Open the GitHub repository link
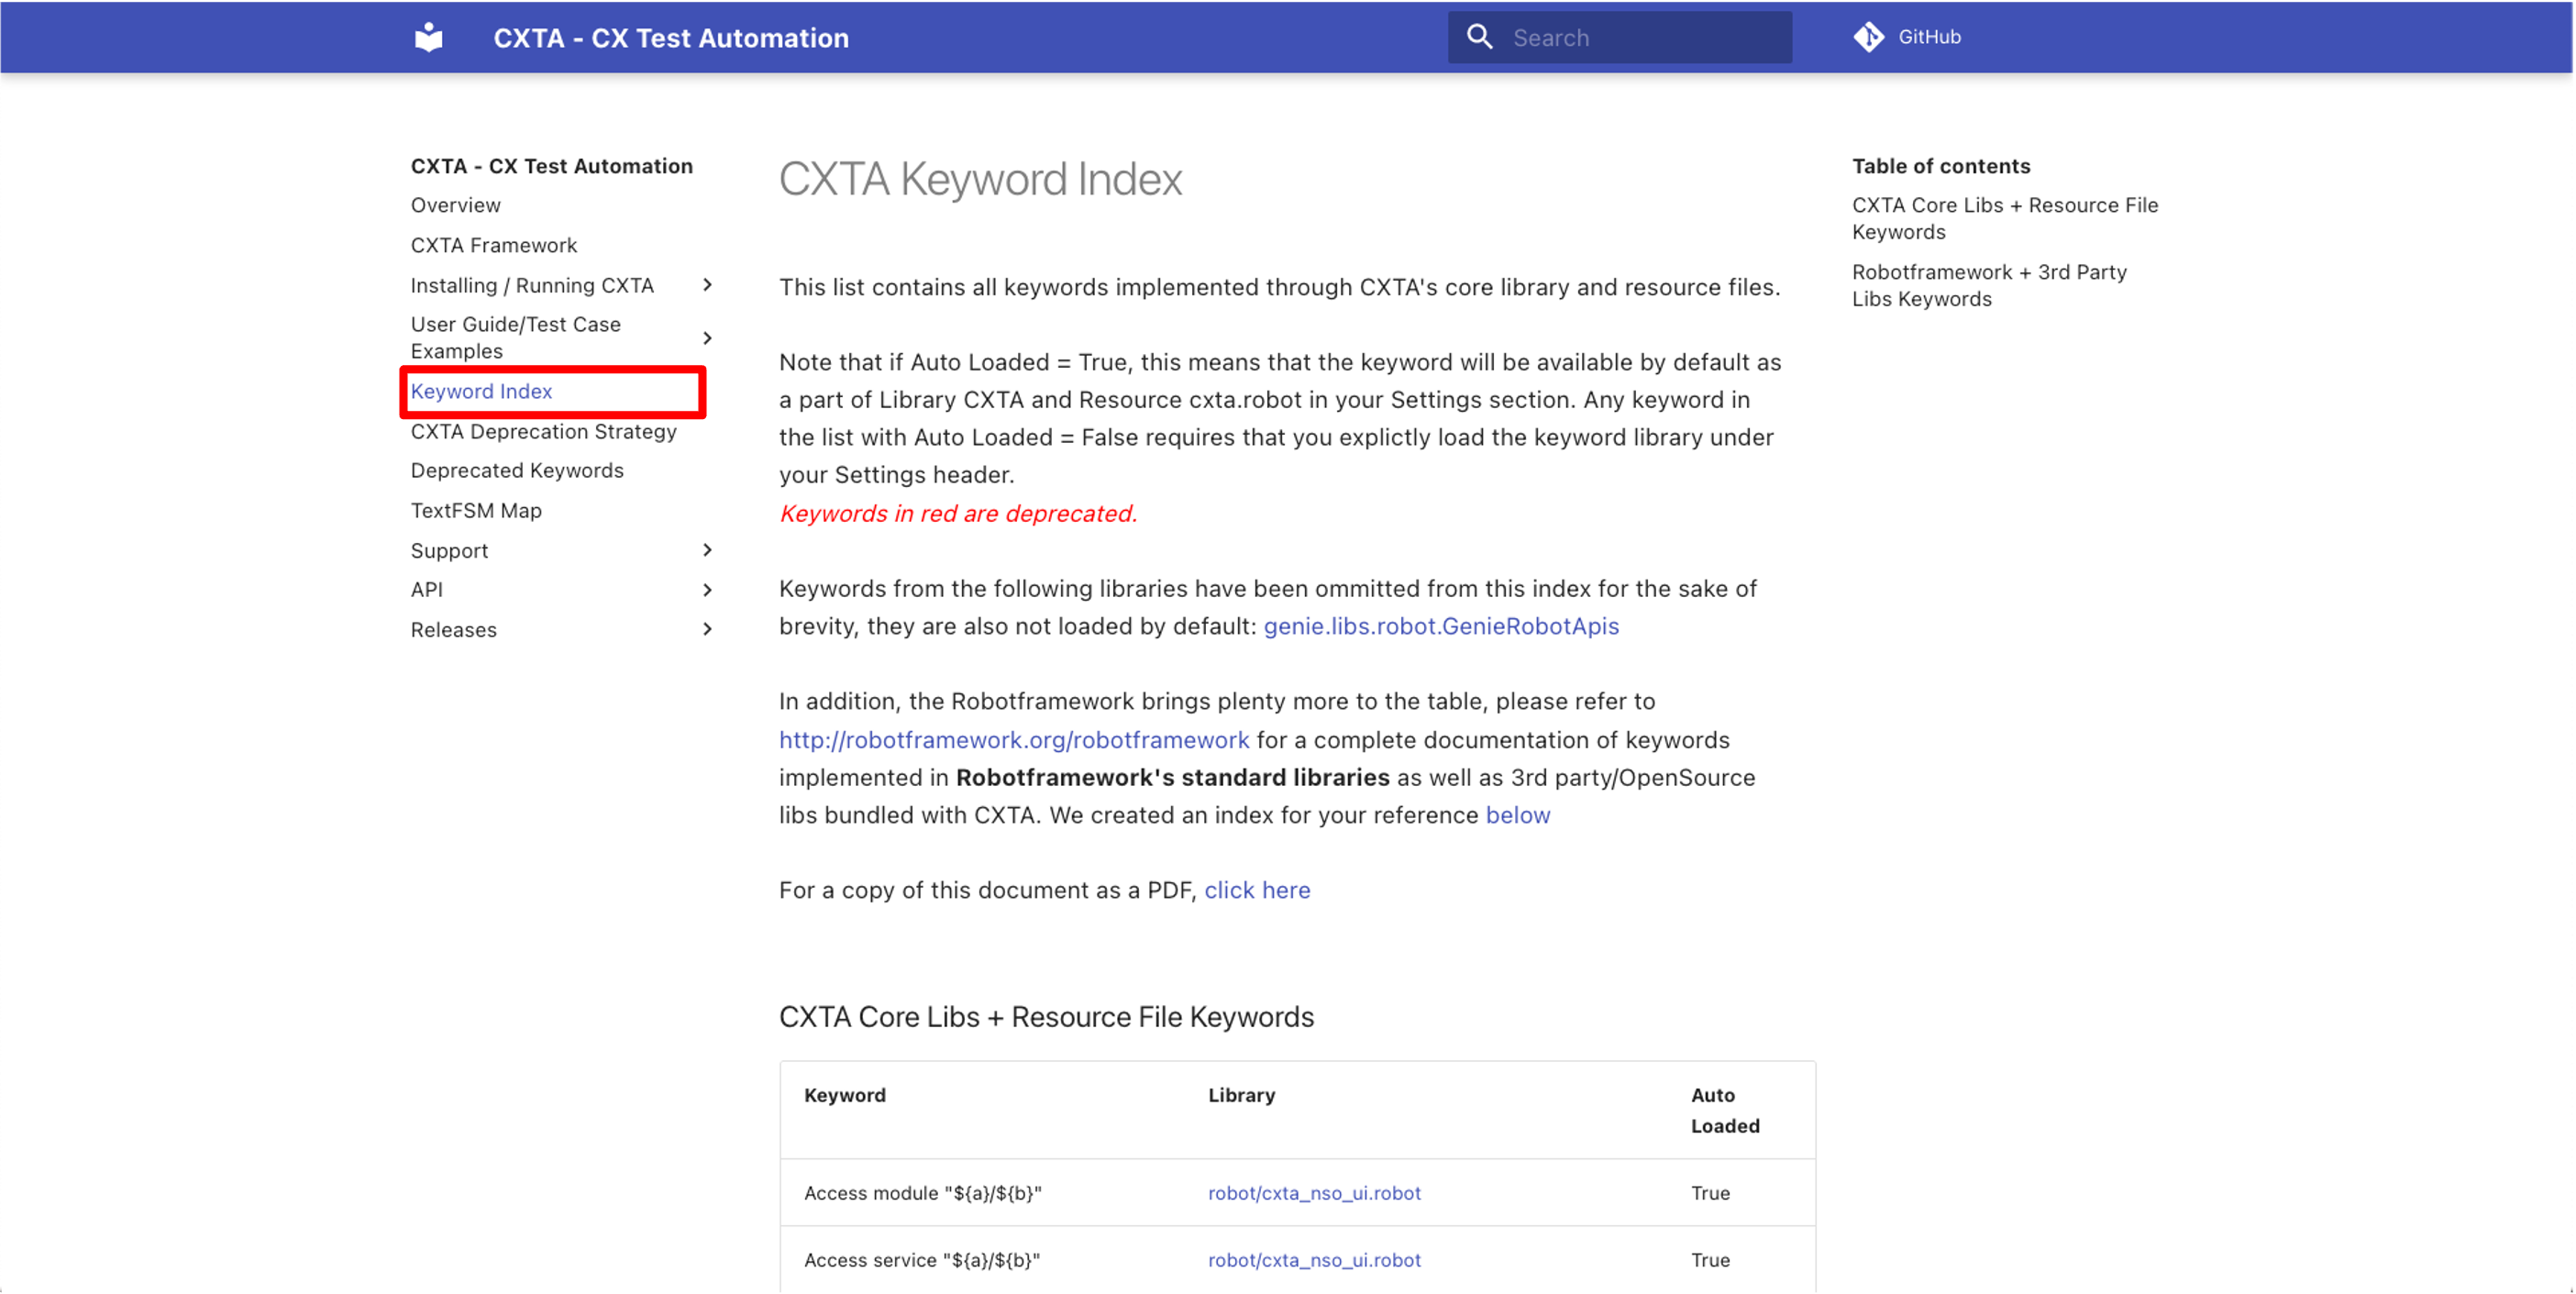Viewport: 2576px width, 1294px height. pos(1908,37)
